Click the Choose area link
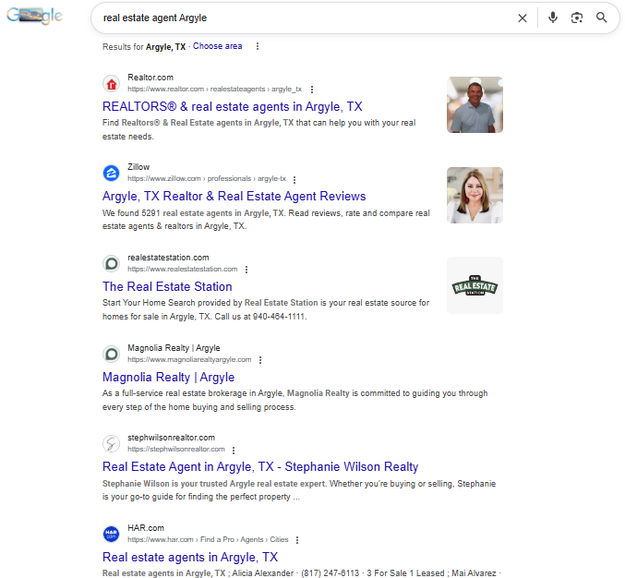The width and height of the screenshot is (625, 578). coord(217,46)
